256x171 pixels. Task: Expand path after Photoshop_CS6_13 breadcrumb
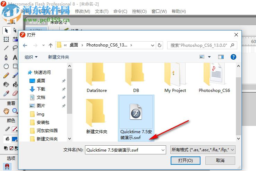(131, 45)
